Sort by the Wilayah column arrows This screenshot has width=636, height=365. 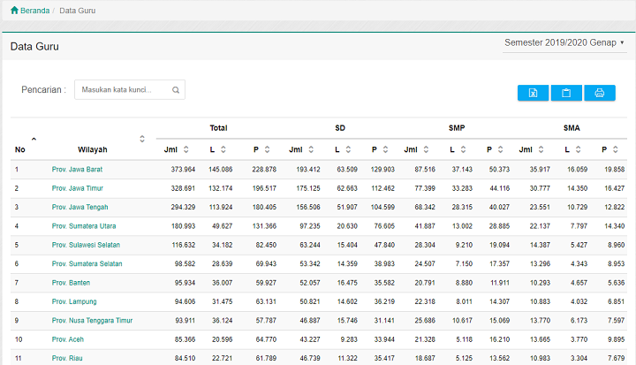pyautogui.click(x=142, y=139)
